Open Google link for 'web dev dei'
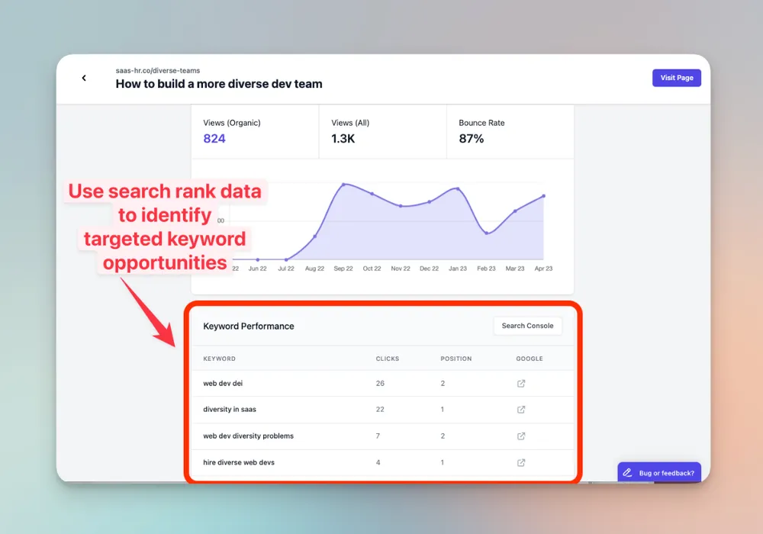The width and height of the screenshot is (763, 534). pos(521,383)
